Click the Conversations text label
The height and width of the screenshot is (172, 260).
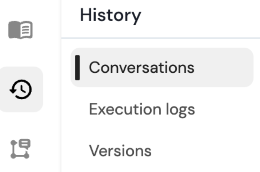click(141, 68)
